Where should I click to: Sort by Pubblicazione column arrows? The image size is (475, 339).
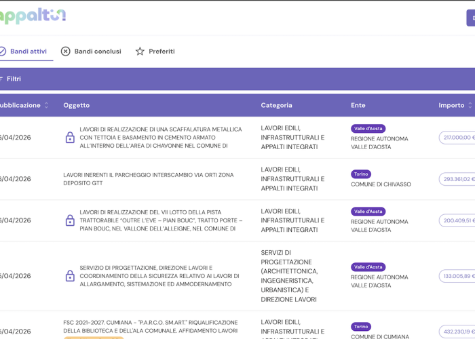[x=46, y=105]
